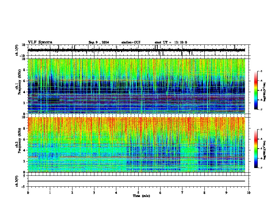This screenshot has width=280, height=216.
Task: Click the '2' kHz tick on ch.1 spectrogram
Action: point(24,103)
